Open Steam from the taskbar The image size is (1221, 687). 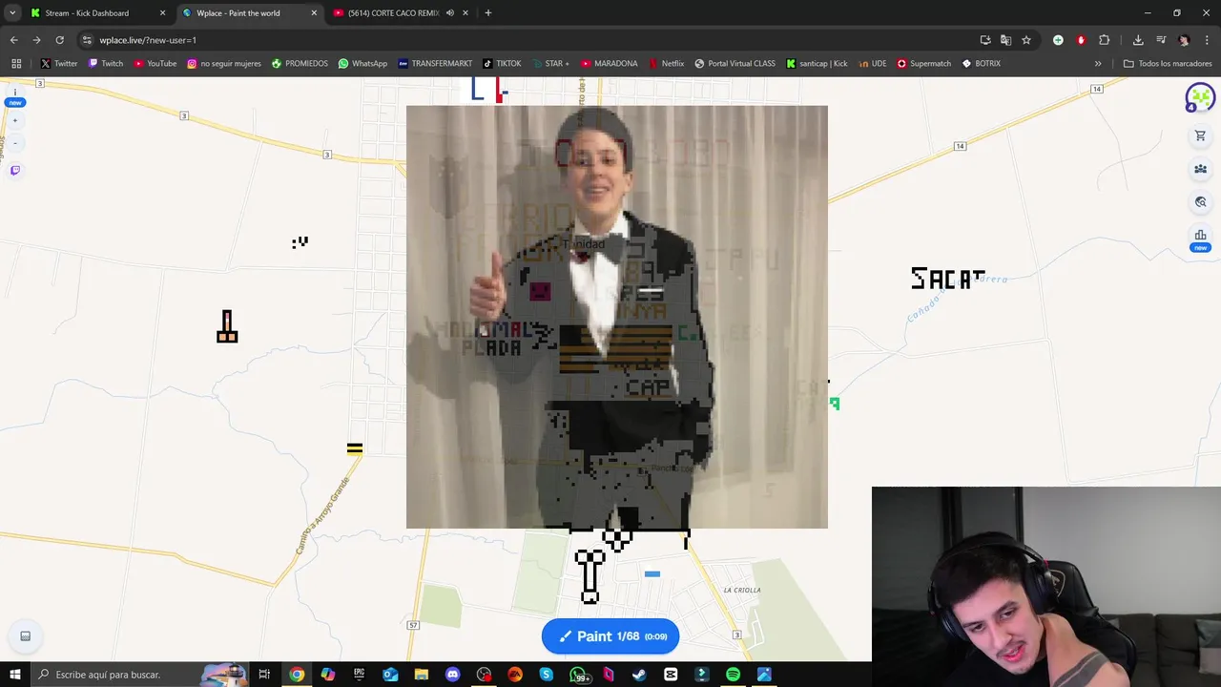639,675
